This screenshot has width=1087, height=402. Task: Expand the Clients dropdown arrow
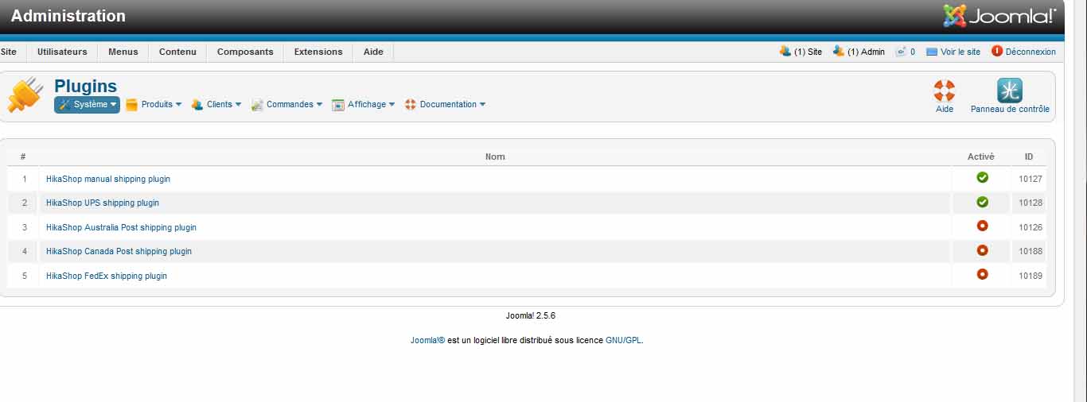click(x=238, y=105)
